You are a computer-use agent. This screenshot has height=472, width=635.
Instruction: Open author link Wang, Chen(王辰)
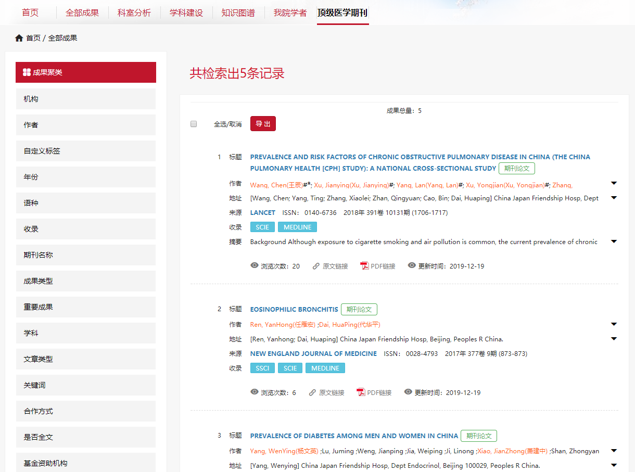pos(276,185)
